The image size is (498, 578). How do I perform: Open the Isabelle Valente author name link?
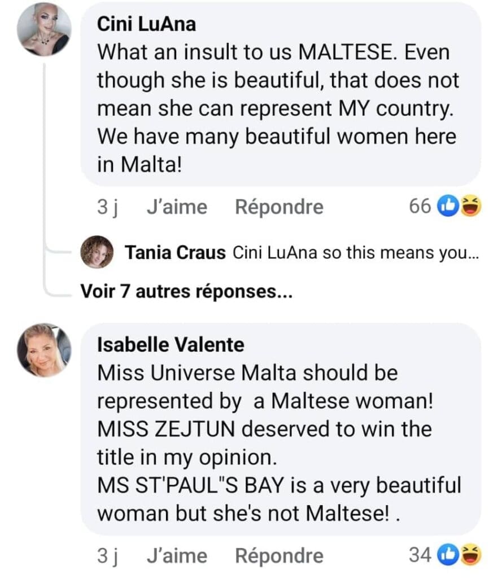tap(171, 344)
